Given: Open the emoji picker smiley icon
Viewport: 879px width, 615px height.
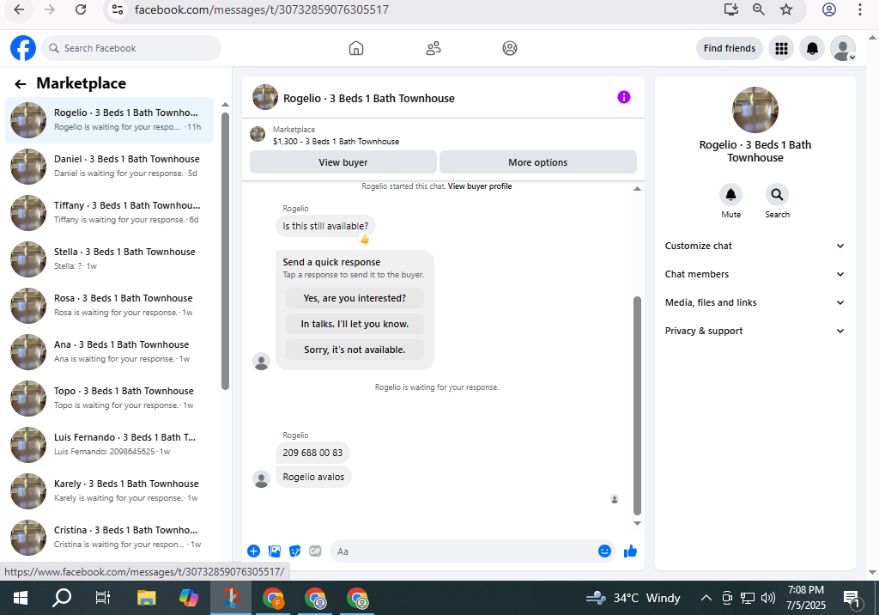Looking at the screenshot, I should 604,551.
